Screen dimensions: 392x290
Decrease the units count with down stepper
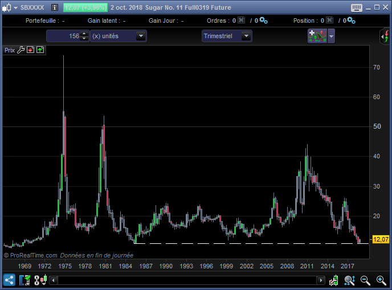(84, 39)
